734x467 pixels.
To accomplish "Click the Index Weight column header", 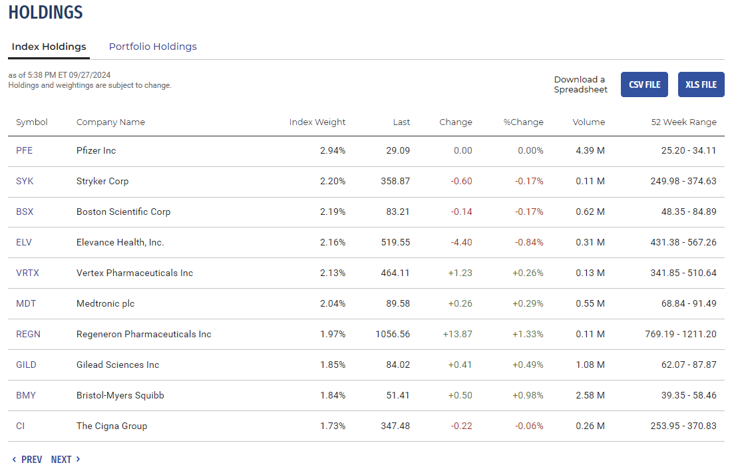I will tap(317, 122).
